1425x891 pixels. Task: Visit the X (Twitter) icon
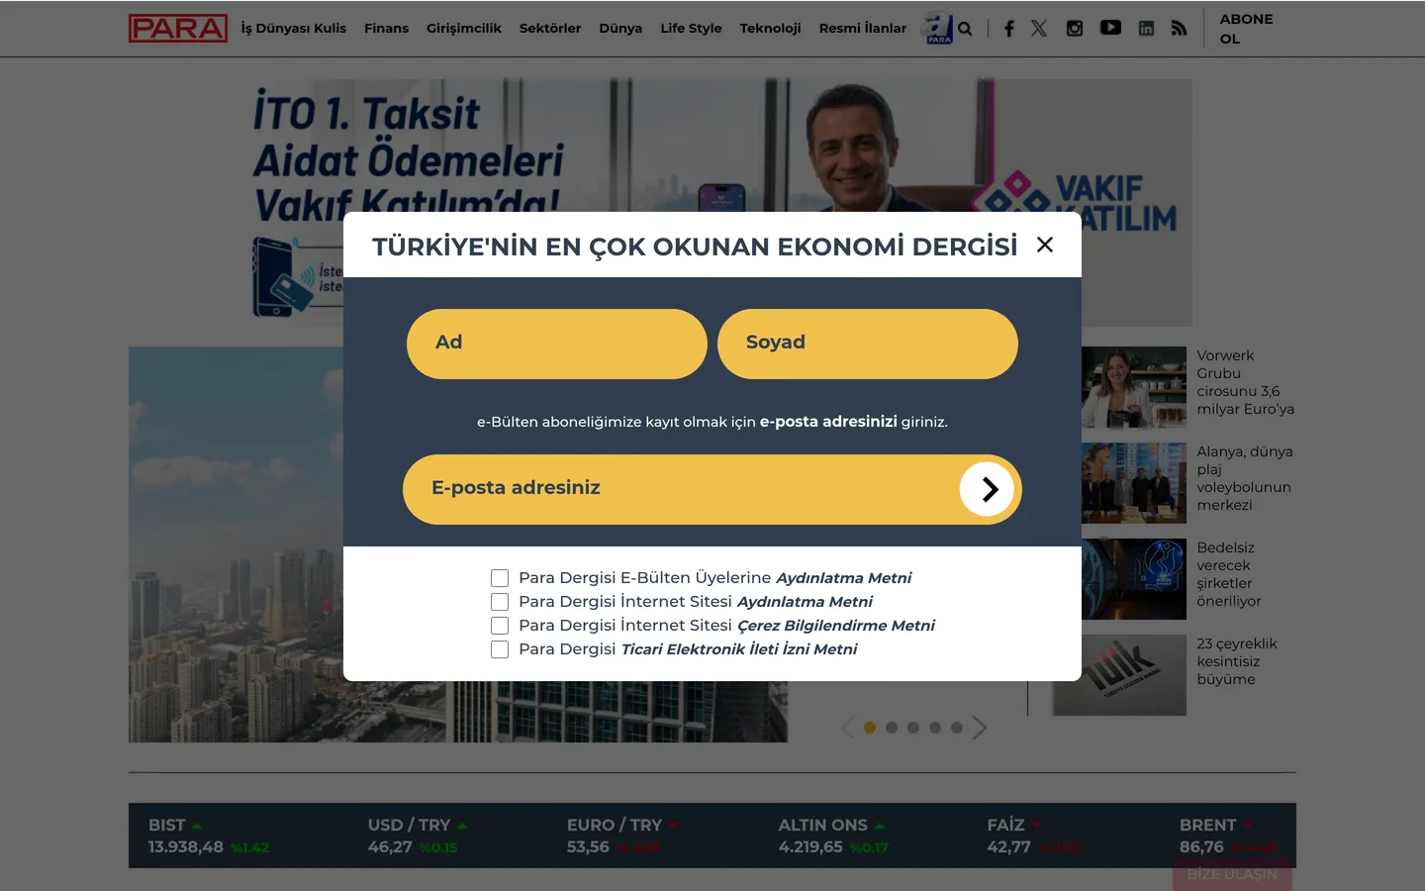coord(1039,29)
